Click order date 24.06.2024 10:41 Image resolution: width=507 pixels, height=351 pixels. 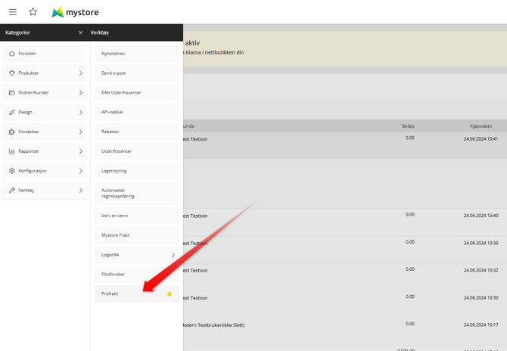pyautogui.click(x=481, y=139)
